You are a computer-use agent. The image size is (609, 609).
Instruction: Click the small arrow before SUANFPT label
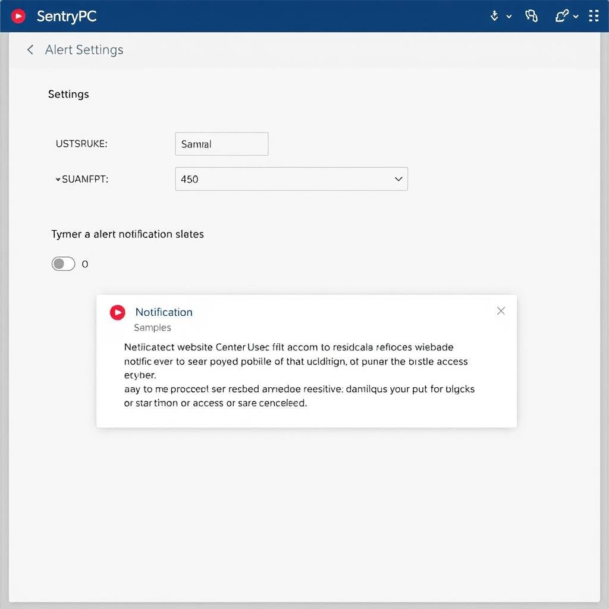pyautogui.click(x=58, y=180)
